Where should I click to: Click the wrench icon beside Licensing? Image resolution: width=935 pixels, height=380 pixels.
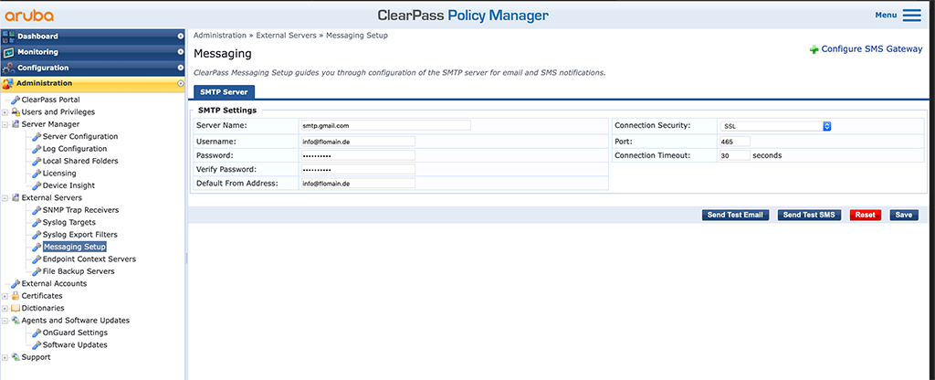tap(37, 173)
